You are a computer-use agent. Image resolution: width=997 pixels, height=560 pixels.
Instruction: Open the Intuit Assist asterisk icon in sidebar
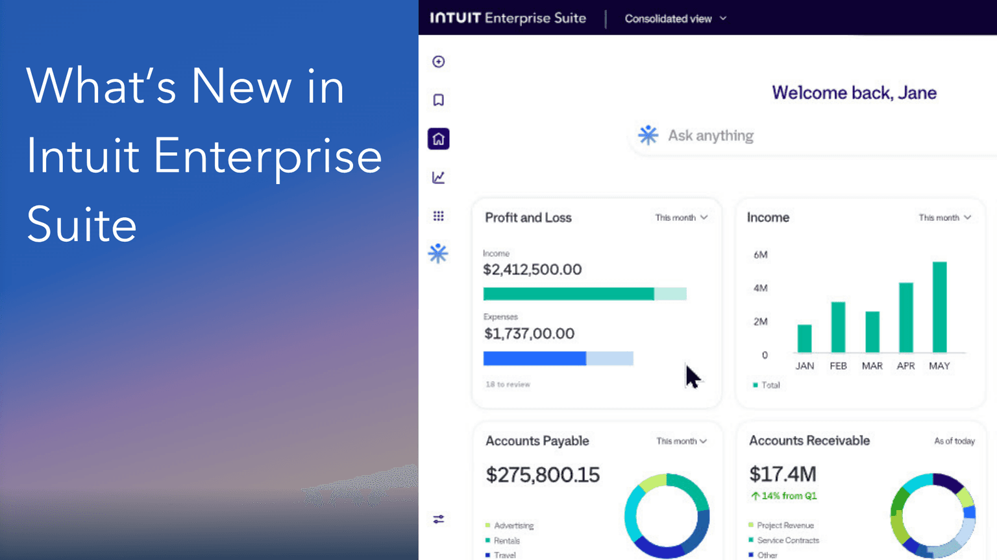click(x=438, y=253)
